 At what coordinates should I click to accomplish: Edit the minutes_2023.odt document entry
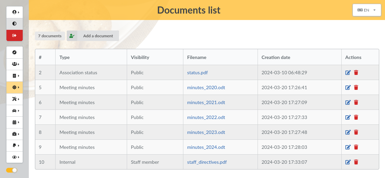(348, 132)
